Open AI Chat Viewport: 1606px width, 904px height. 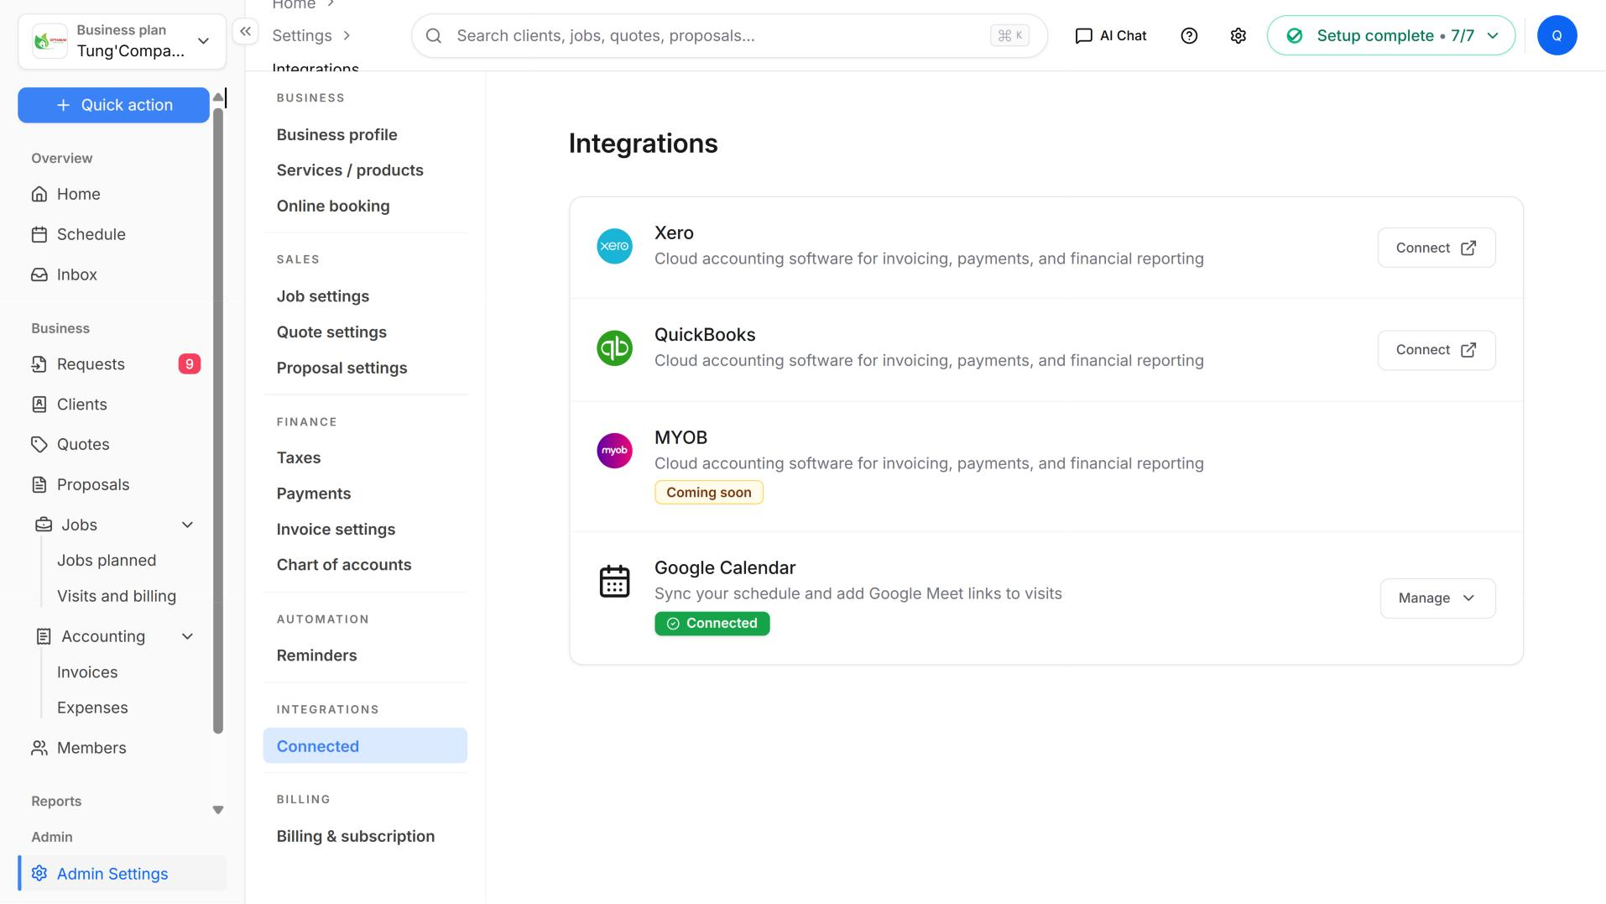coord(1110,35)
